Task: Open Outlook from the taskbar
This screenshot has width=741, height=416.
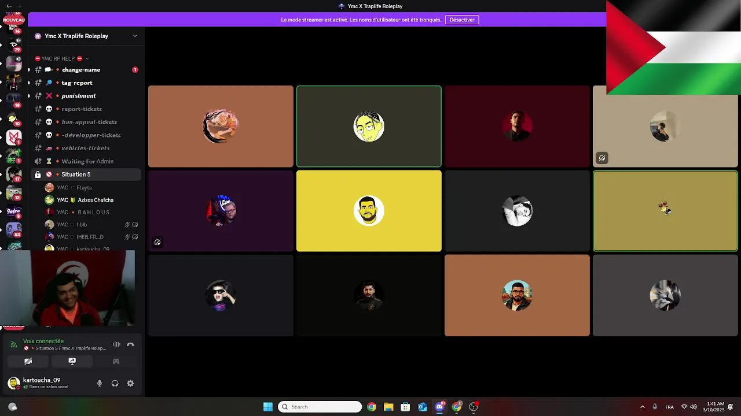Action: pyautogui.click(x=423, y=407)
